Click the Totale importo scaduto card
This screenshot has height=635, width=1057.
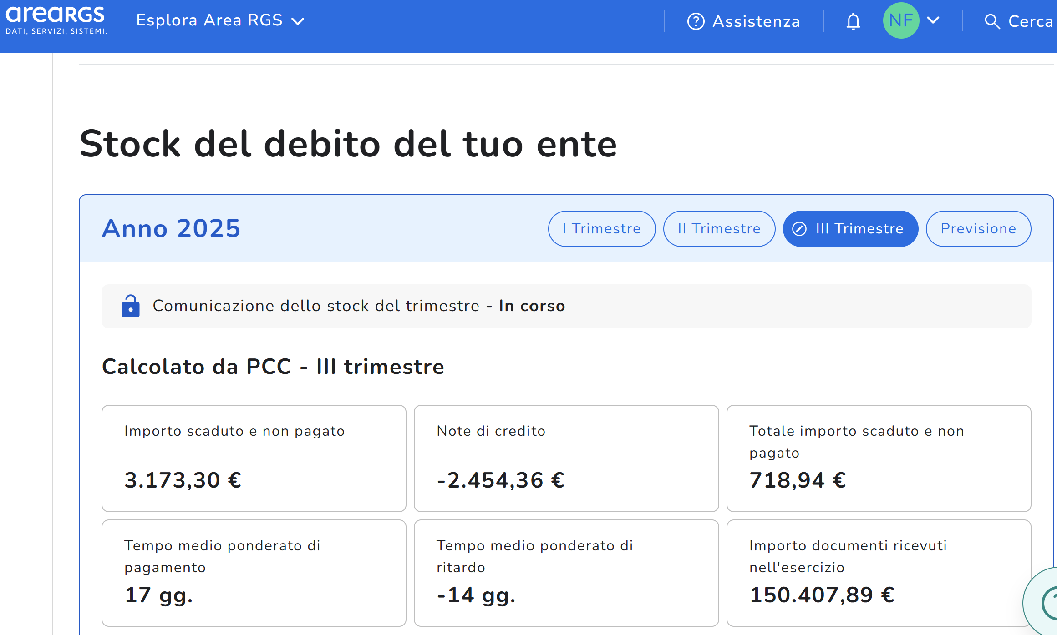click(x=879, y=458)
